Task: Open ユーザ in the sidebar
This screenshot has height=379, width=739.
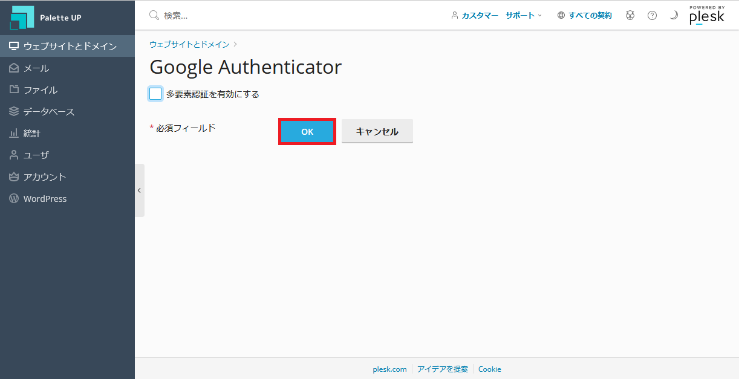Action: [x=67, y=155]
